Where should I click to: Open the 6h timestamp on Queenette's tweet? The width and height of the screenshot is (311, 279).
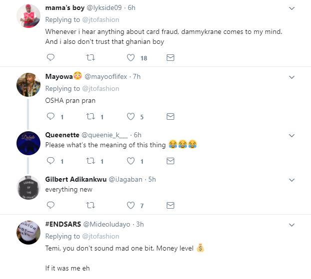pos(137,135)
